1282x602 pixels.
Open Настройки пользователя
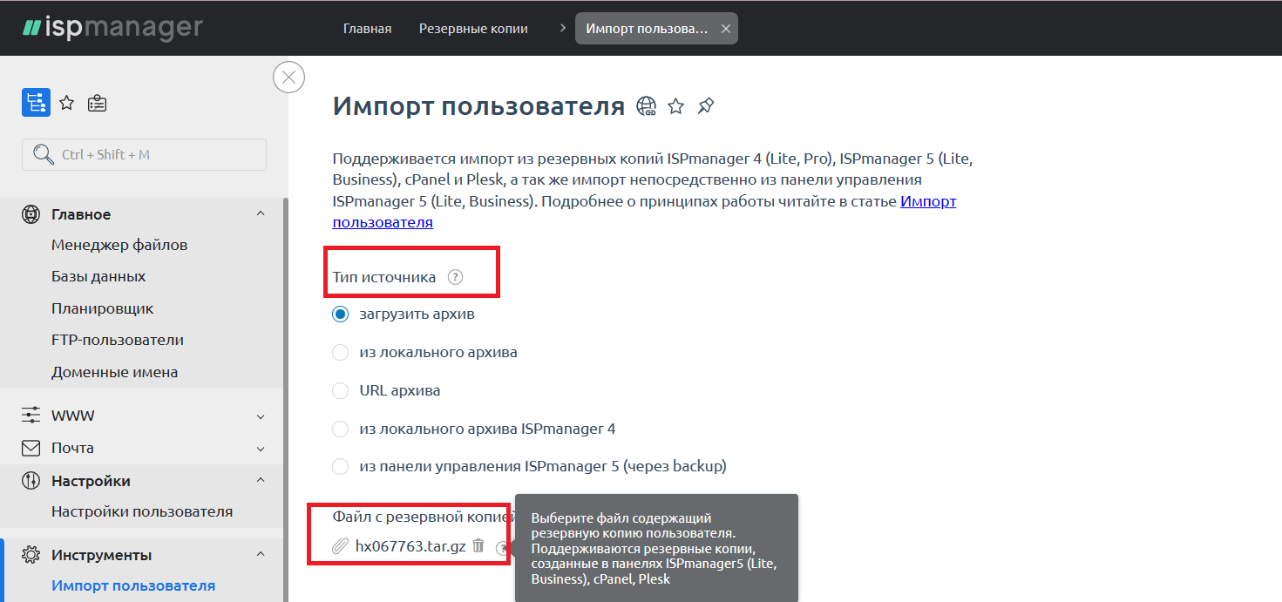click(142, 511)
